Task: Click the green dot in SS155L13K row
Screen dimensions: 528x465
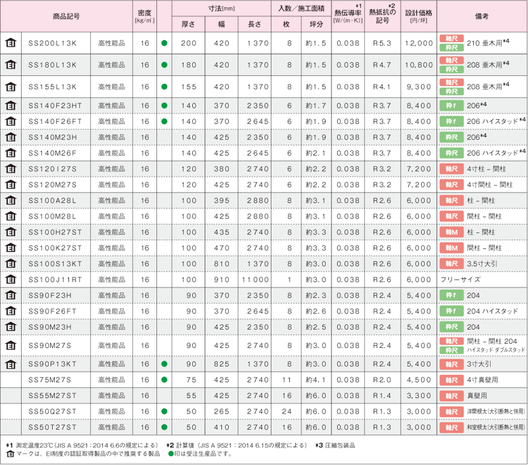Action: [164, 87]
